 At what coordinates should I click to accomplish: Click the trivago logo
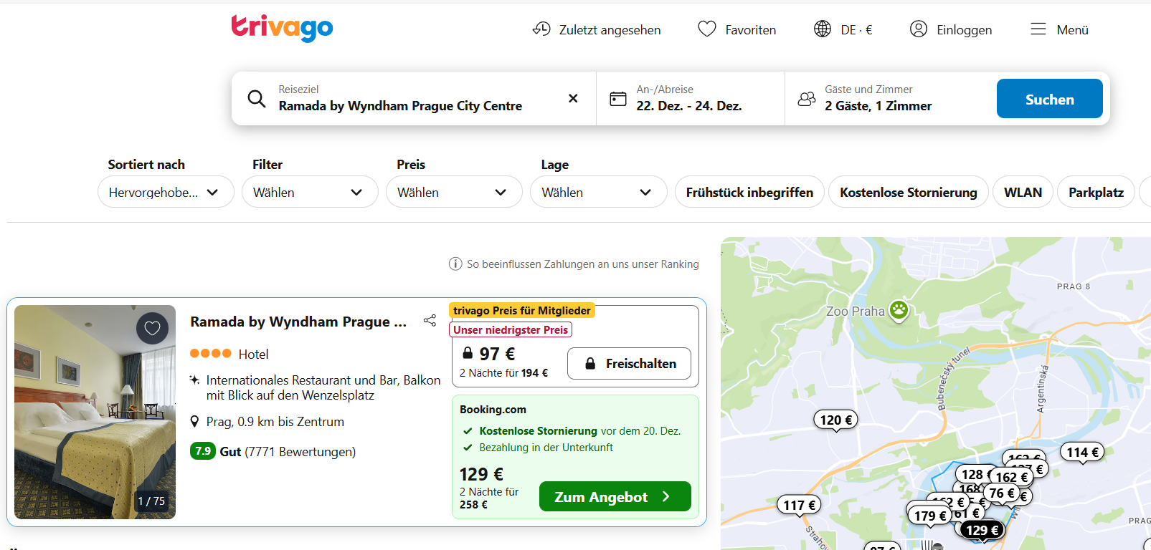pyautogui.click(x=282, y=28)
